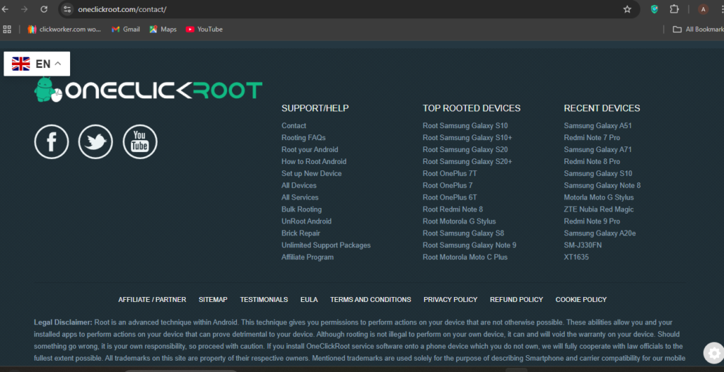Open Root Samsung Galaxy S20 link
The height and width of the screenshot is (372, 724).
465,150
